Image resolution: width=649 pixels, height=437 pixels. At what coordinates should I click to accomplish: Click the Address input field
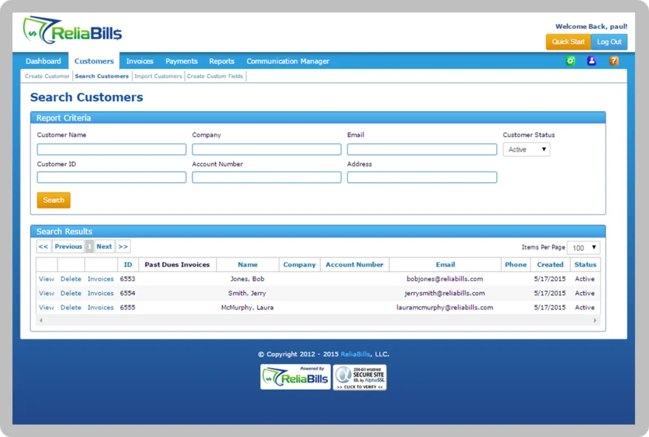[422, 177]
